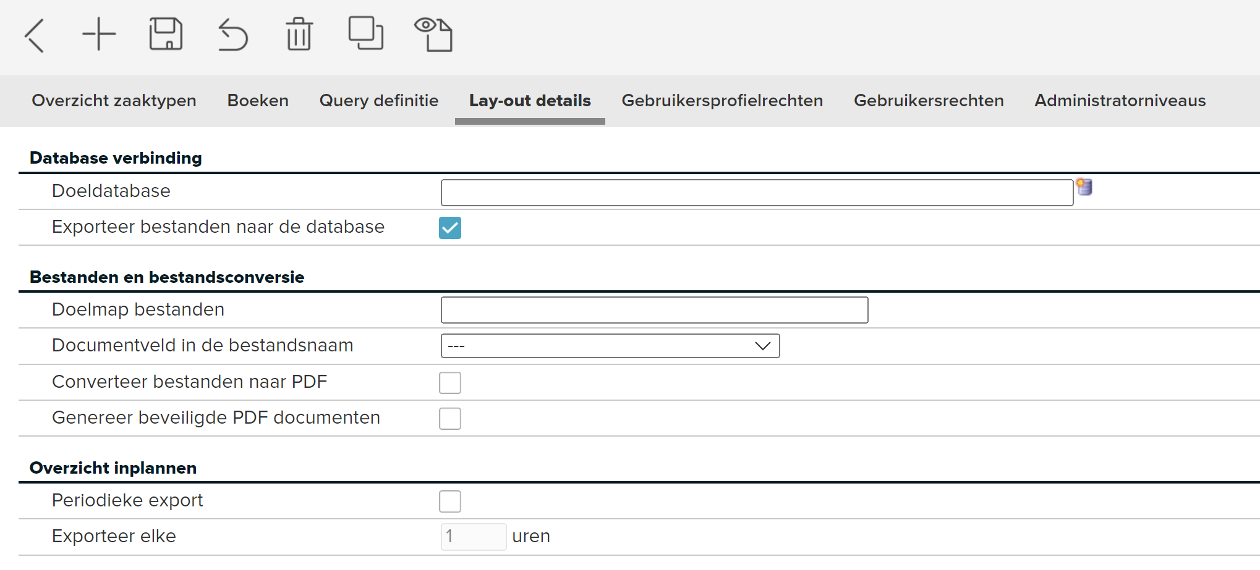Screen dimensions: 1260x570
Task: Save using the floppy disk icon
Action: click(166, 34)
